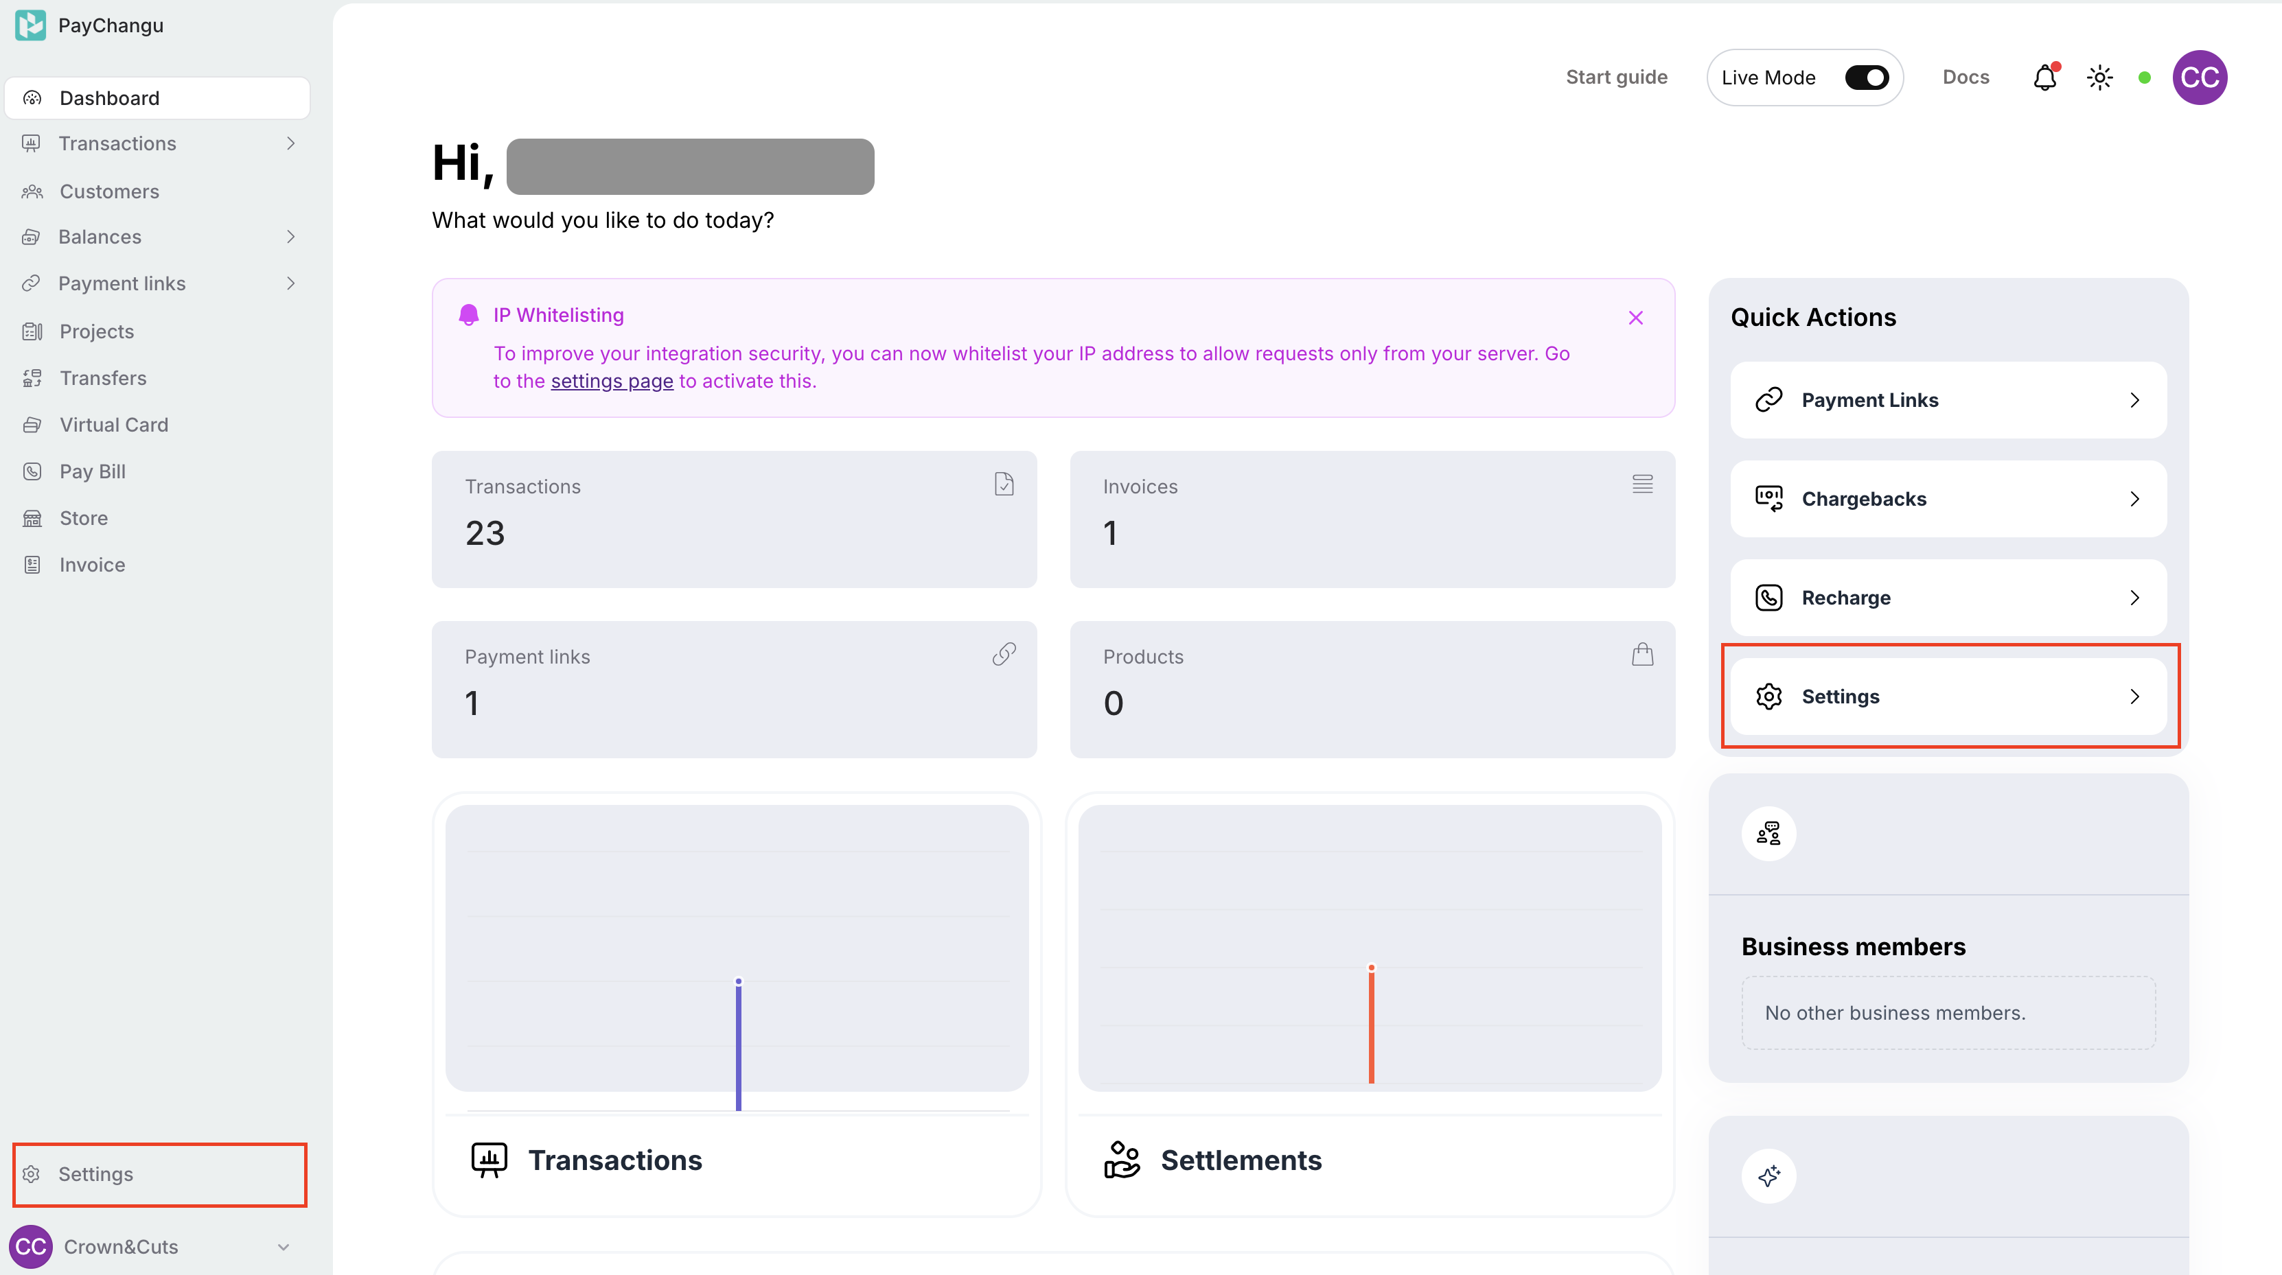This screenshot has width=2282, height=1275.
Task: Expand the Balances sidebar submenu
Action: 290,237
